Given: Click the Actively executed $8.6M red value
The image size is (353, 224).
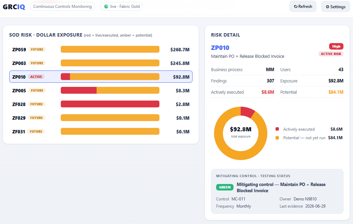Looking at the screenshot, I should pyautogui.click(x=268, y=92).
